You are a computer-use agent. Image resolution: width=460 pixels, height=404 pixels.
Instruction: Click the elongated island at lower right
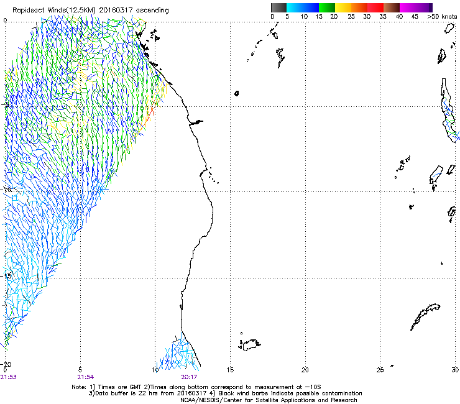425,316
